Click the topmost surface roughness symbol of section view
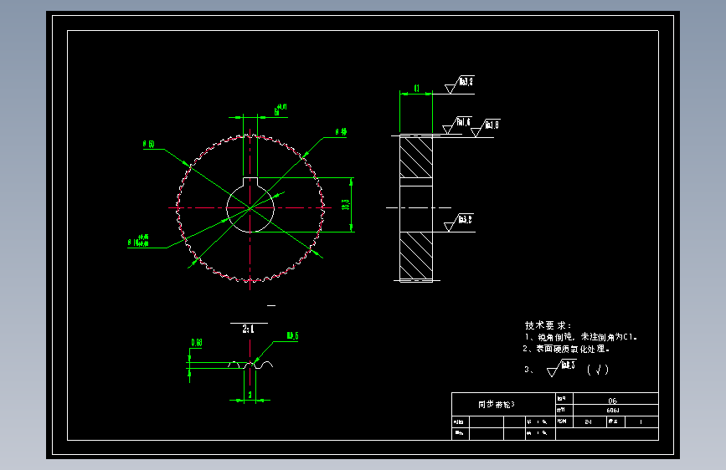The height and width of the screenshot is (470, 726). coord(460,84)
